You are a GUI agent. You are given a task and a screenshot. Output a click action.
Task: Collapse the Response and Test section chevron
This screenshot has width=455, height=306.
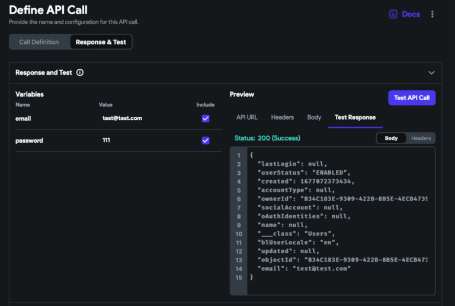[431, 73]
